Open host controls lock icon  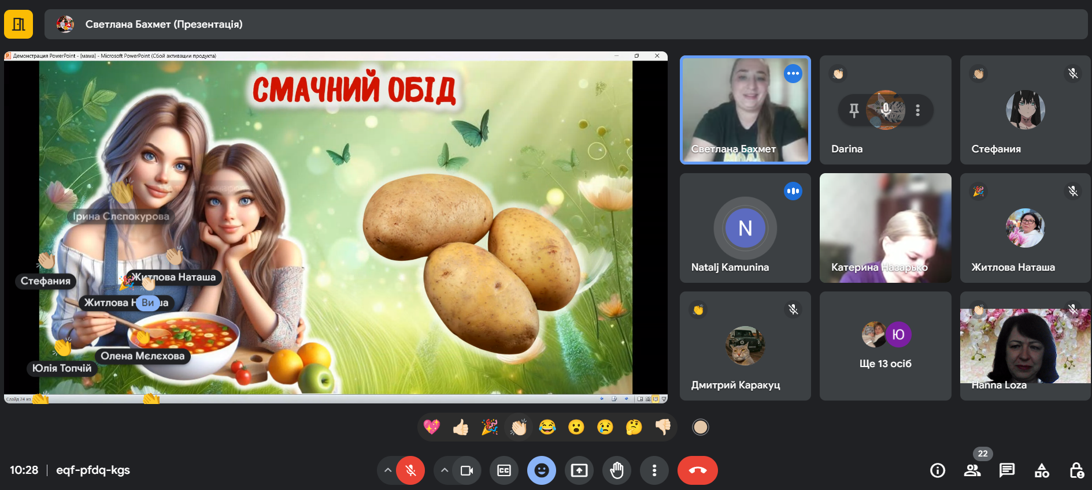tap(1076, 470)
